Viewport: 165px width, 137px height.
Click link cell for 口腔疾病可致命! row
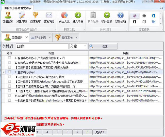[126, 72]
